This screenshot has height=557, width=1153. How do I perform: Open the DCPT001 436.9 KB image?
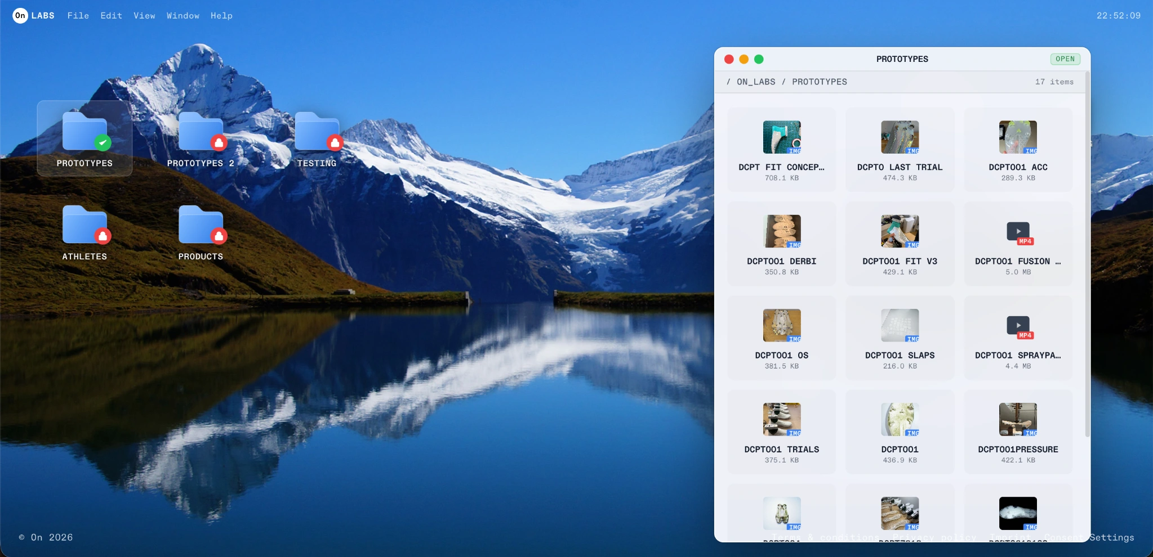[900, 432]
